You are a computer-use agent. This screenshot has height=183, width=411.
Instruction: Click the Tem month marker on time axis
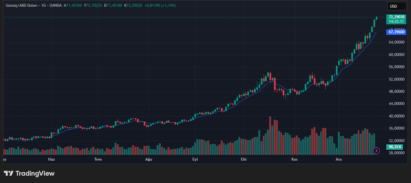click(x=98, y=159)
